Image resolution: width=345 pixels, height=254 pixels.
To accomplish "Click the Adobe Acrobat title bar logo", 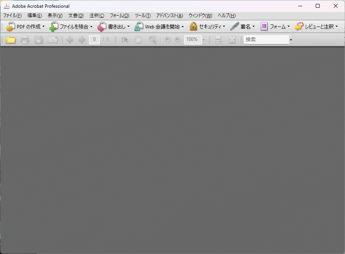I will pos(7,6).
